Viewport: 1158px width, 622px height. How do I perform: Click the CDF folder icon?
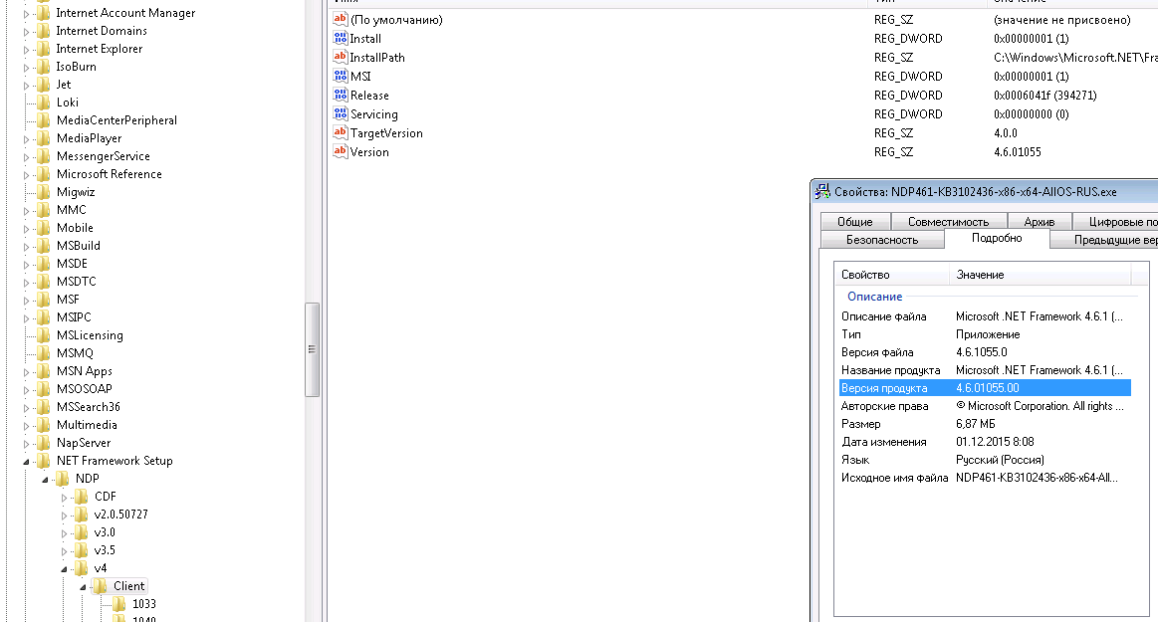point(82,497)
